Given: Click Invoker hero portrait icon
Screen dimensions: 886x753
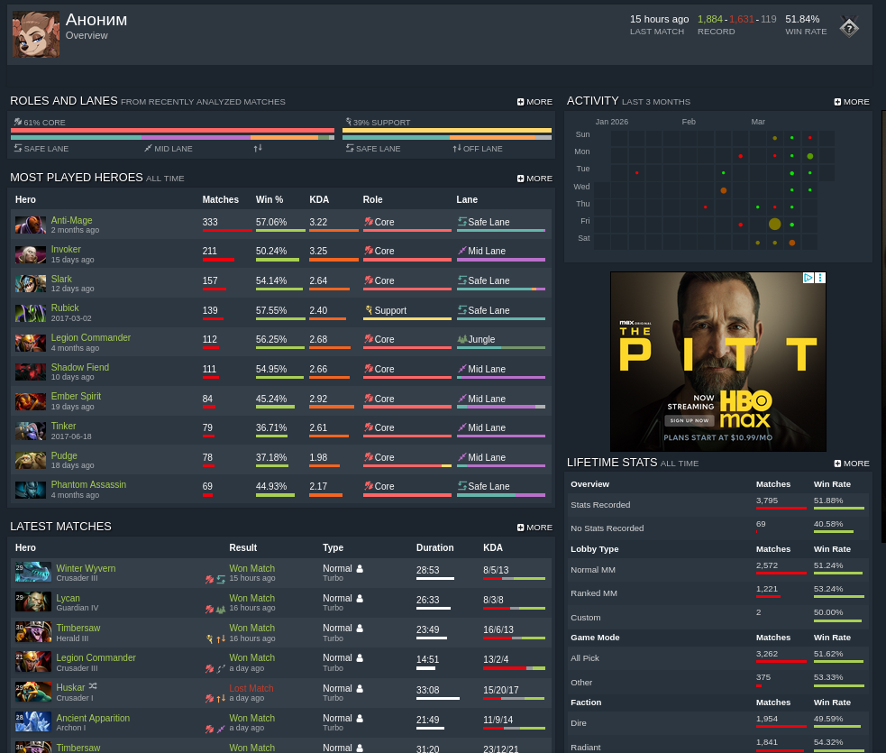Looking at the screenshot, I should 31,254.
